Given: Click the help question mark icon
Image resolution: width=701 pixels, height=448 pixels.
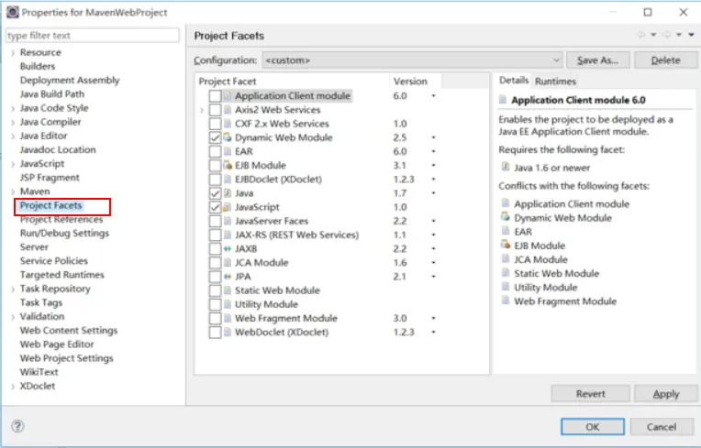Looking at the screenshot, I should [17, 426].
